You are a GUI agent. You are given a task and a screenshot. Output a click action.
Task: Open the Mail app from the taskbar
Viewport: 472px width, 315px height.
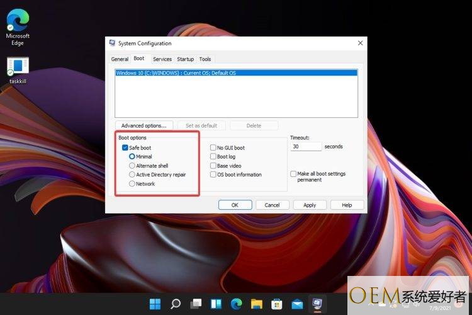point(296,304)
